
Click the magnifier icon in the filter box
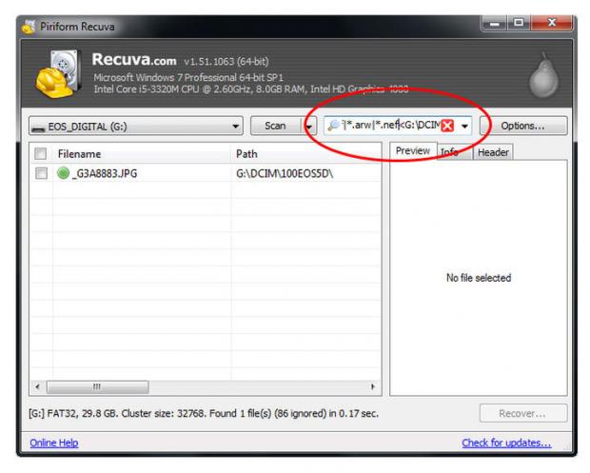(x=332, y=126)
